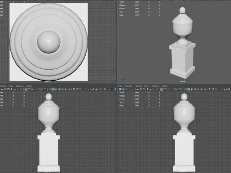Click 2D Pan/Zoom icon in side view toolbar
This screenshot has height=173, width=231.
(x=154, y=89)
